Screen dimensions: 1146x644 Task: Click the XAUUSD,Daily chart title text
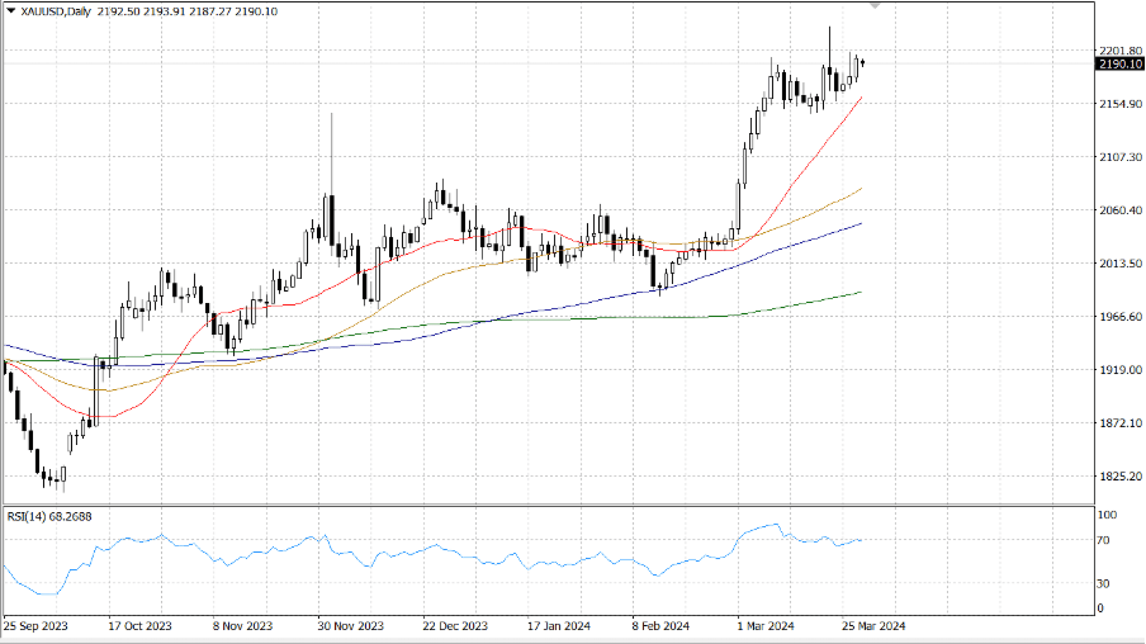point(56,11)
